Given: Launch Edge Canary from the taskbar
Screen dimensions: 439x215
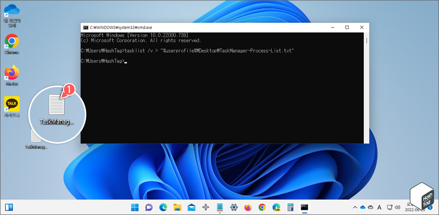Looking at the screenshot, I should point(277,208).
